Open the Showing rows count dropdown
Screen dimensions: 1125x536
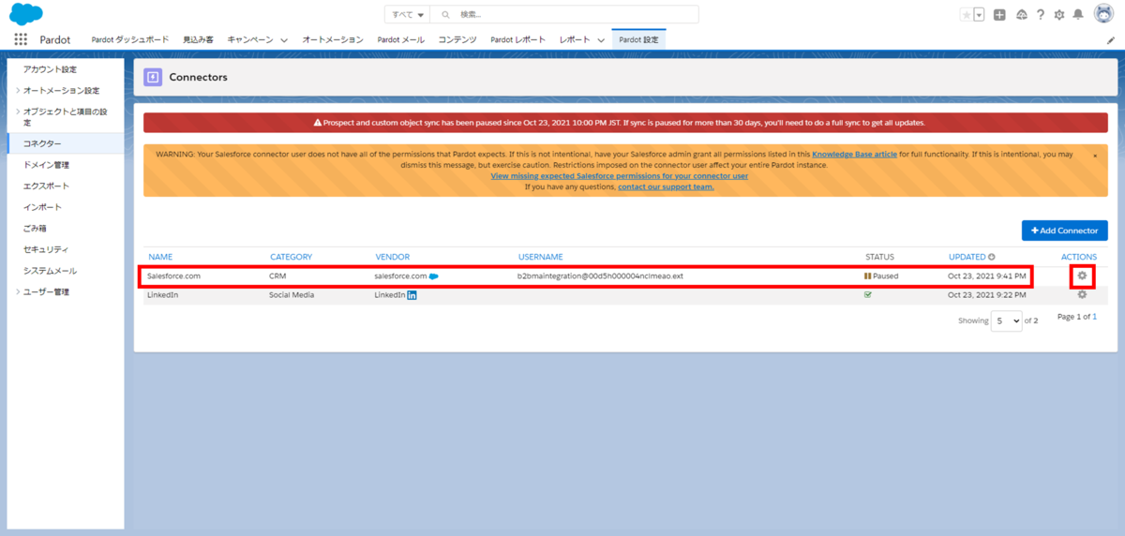(x=1007, y=320)
